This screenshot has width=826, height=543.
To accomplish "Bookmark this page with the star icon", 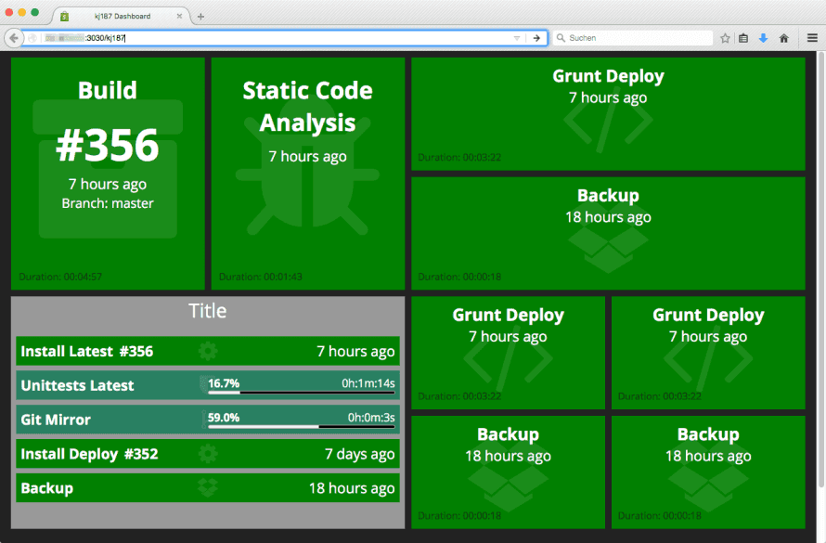I will 725,38.
